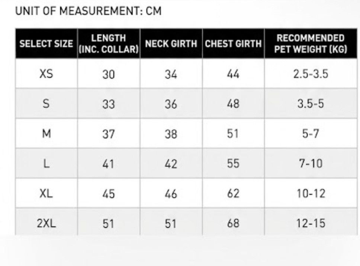360x266 pixels.
Task: Click the NECK GIRTH column header
Action: tap(171, 44)
